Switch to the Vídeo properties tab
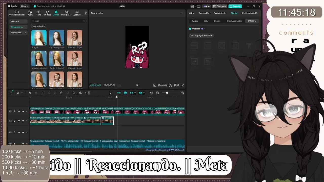The image size is (324, 182). point(192,13)
